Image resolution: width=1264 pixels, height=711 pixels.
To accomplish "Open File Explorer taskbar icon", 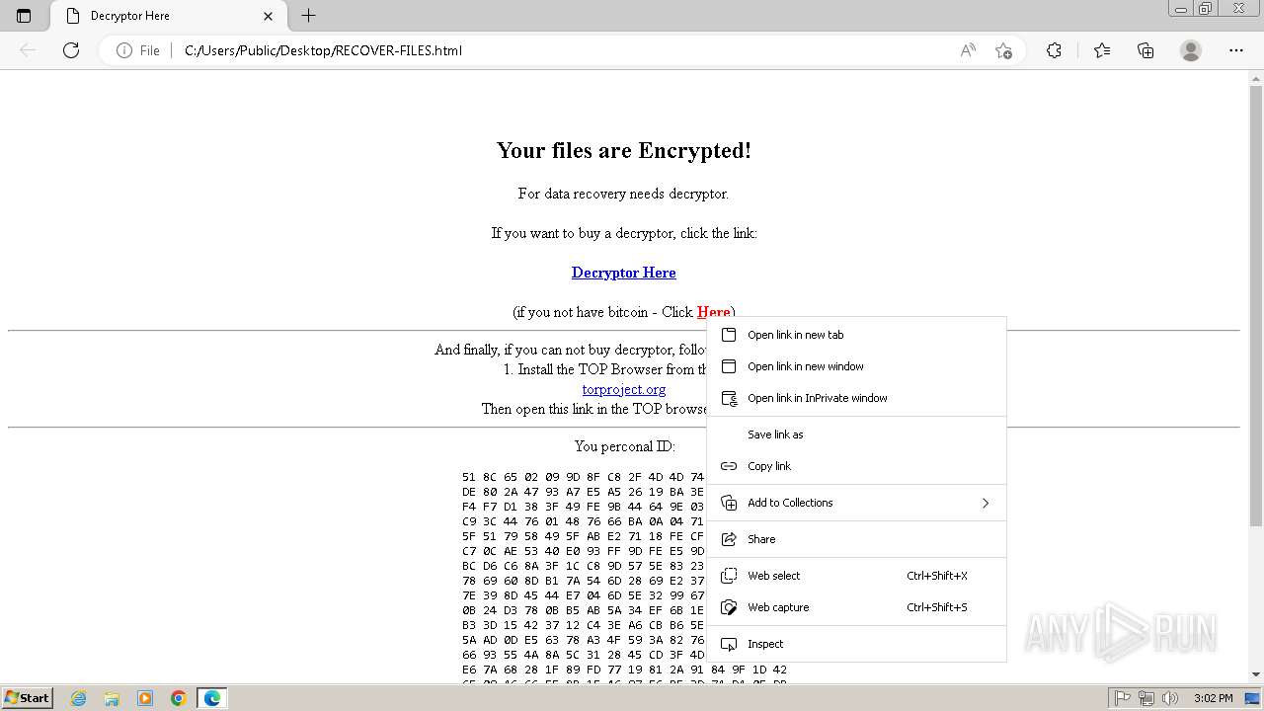I will (112, 698).
